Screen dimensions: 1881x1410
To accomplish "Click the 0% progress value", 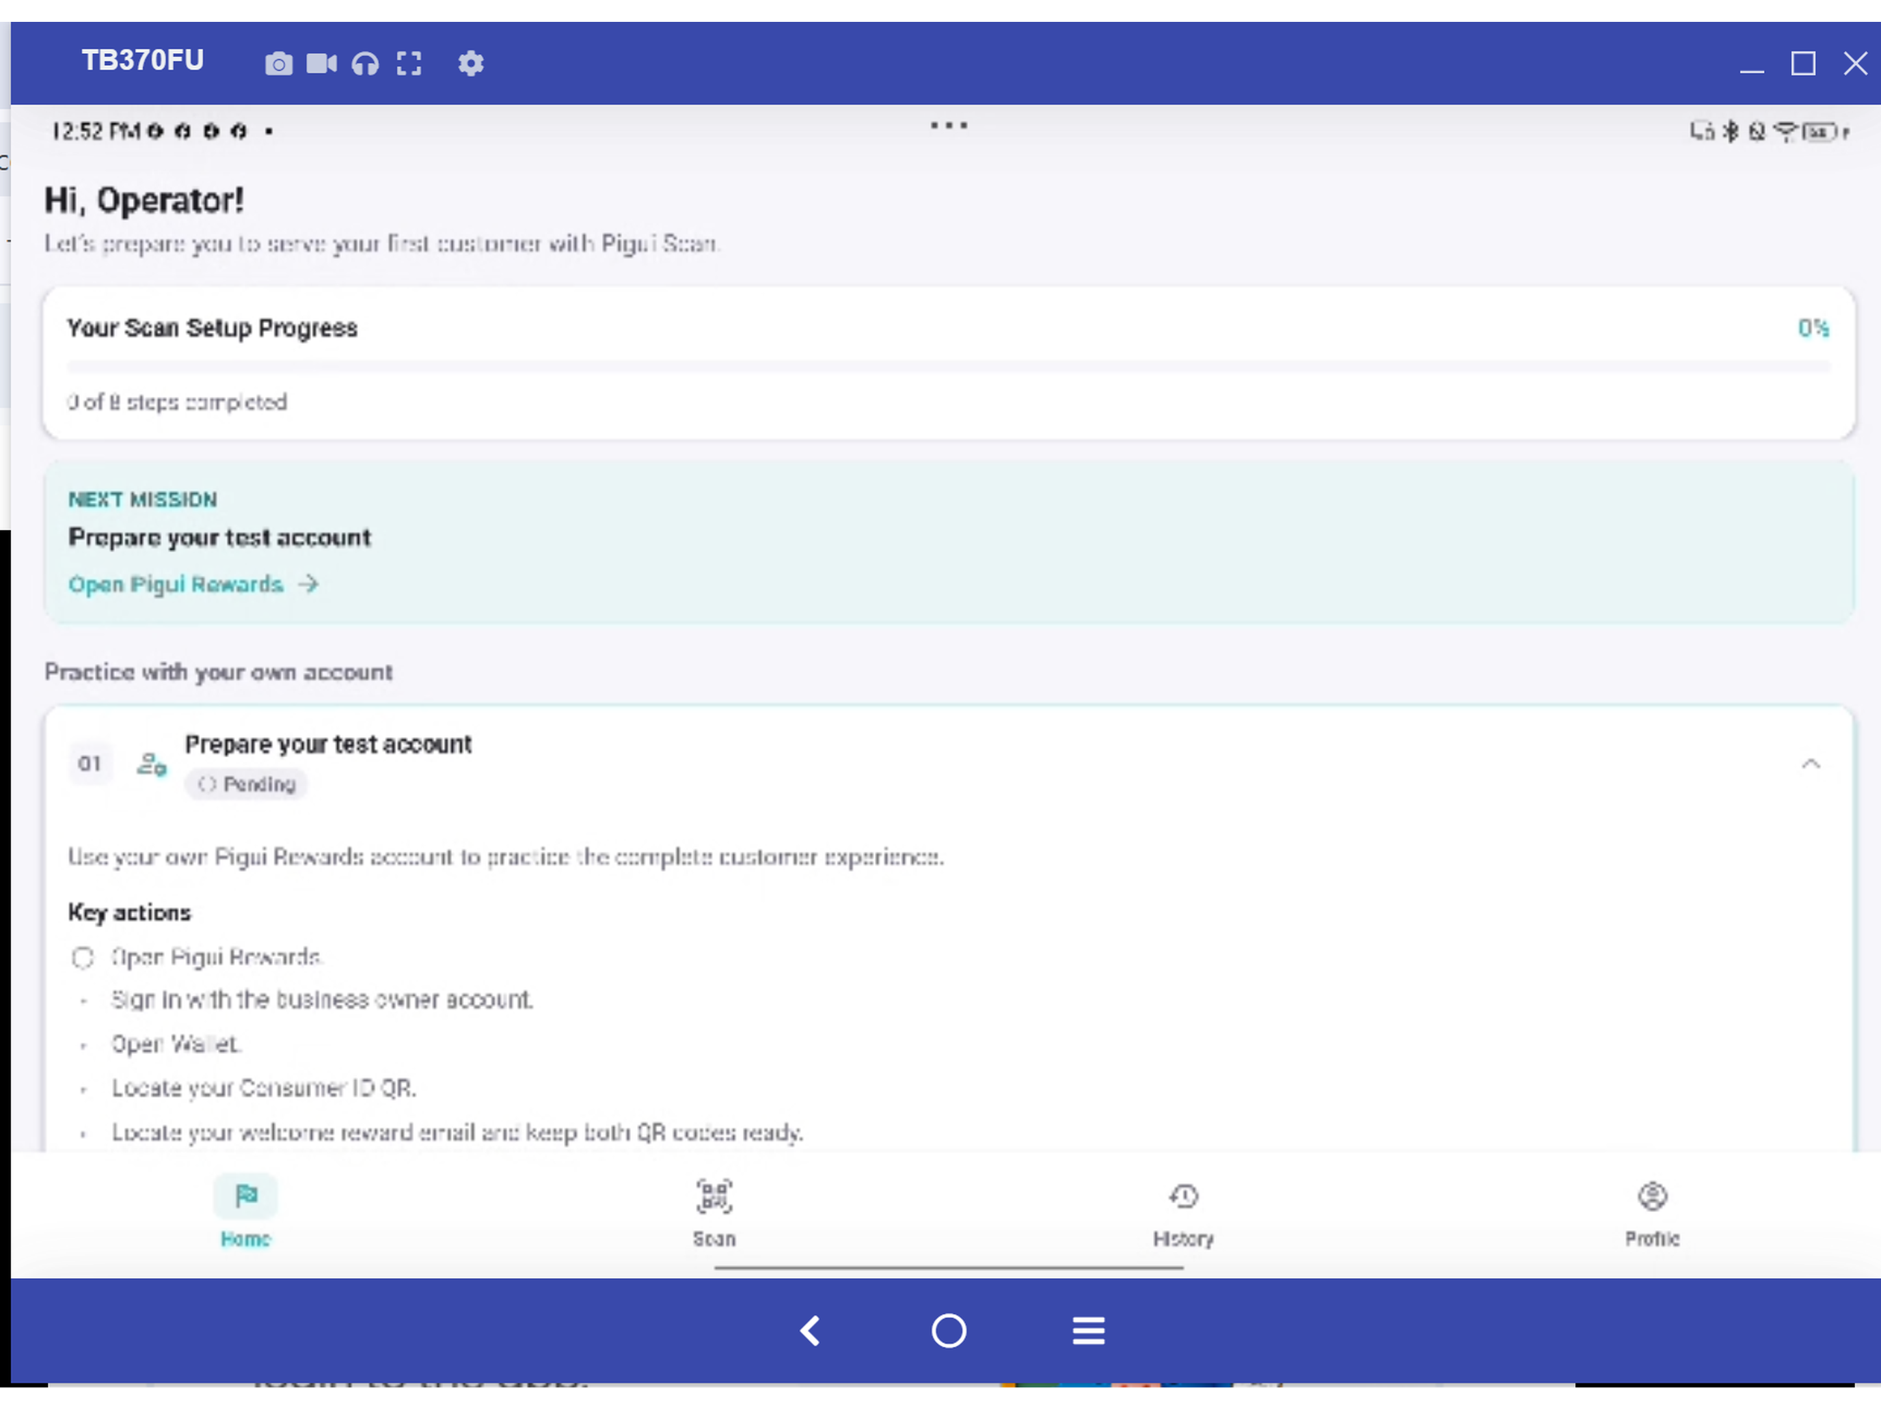I will [1813, 328].
